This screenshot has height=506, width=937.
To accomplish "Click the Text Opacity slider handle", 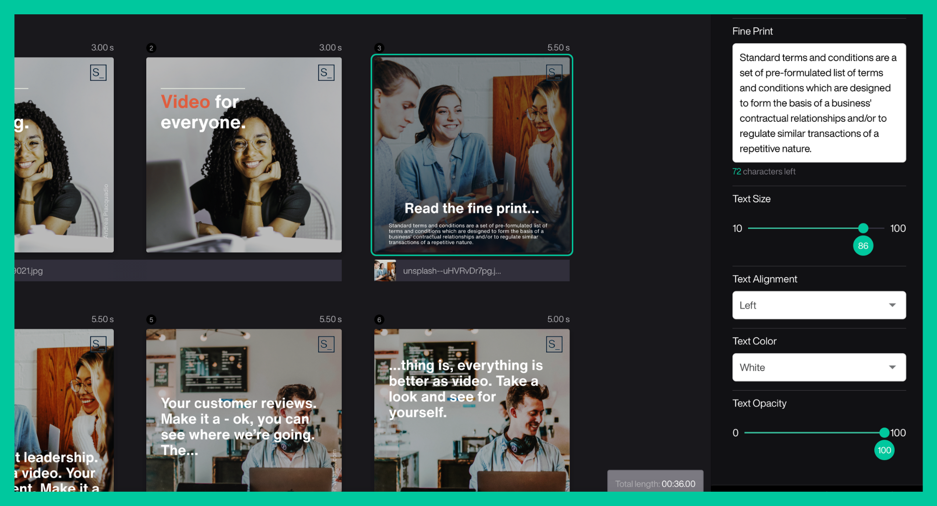I will [884, 432].
